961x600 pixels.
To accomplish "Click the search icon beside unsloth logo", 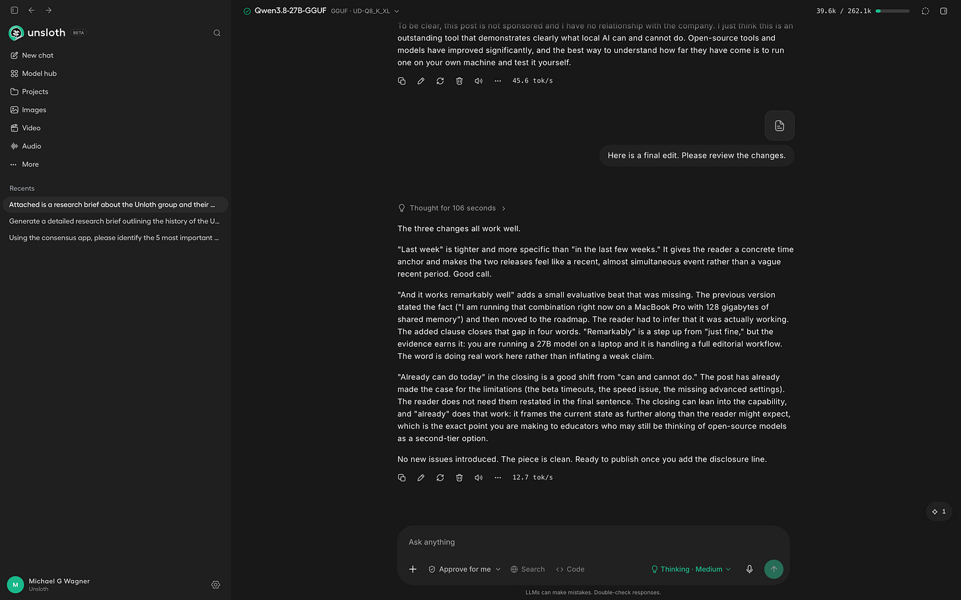I will [x=216, y=33].
